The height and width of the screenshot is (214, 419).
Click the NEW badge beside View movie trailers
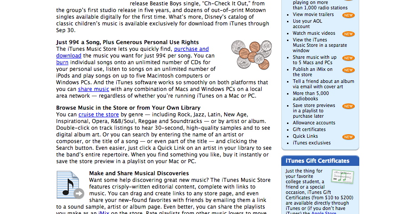(349, 15)
